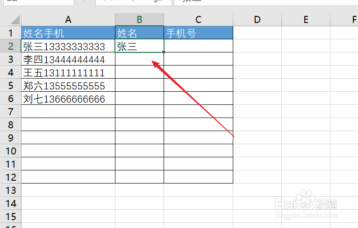
Task: Select row 13 header
Action: point(10,190)
